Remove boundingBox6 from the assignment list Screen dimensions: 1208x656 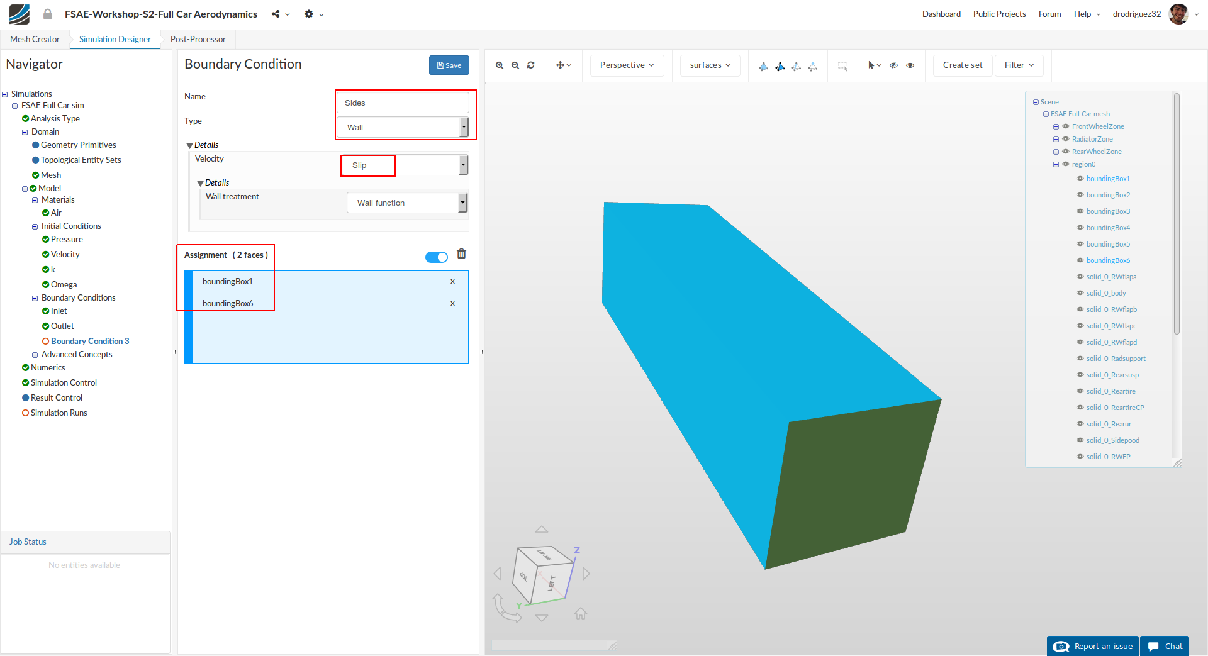click(452, 304)
